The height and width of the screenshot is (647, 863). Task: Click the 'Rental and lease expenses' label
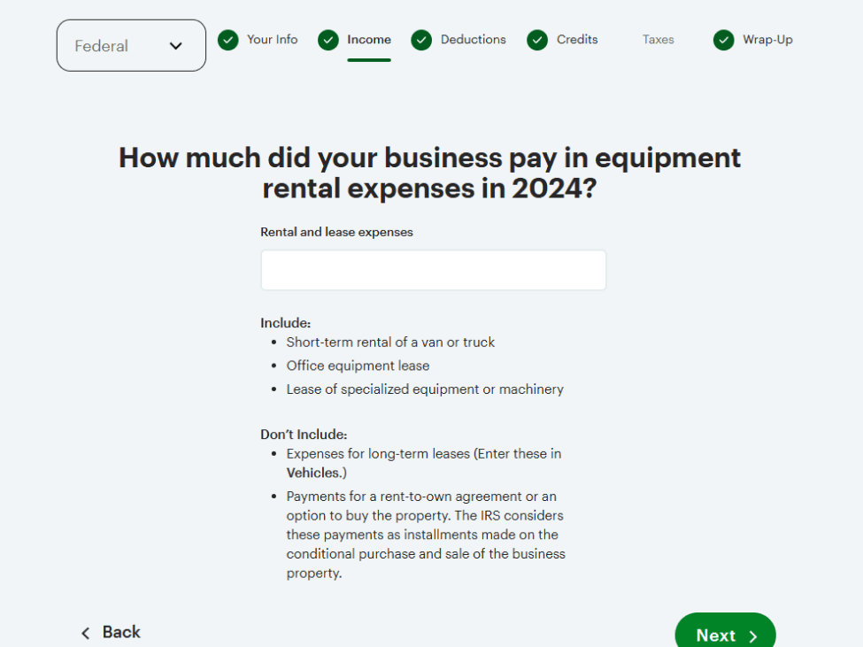tap(336, 232)
